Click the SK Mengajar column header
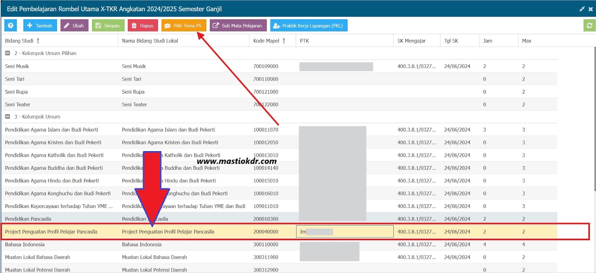Image resolution: width=596 pixels, height=273 pixels. click(417, 41)
